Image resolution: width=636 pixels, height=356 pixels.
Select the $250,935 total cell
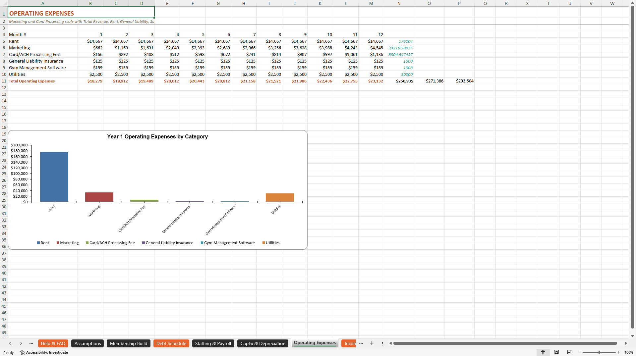tap(399, 81)
